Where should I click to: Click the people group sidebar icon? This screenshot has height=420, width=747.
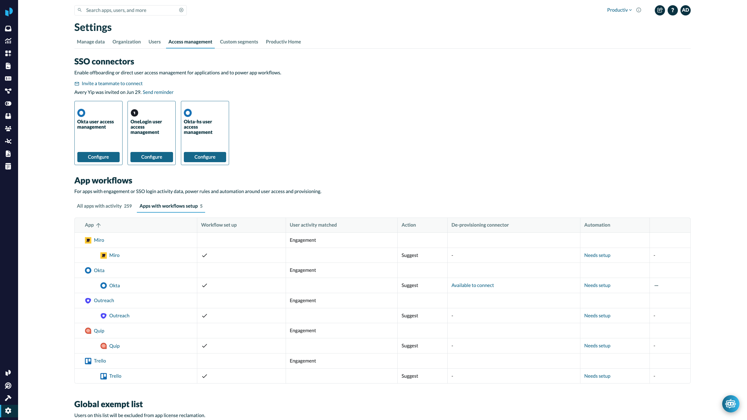(8, 129)
